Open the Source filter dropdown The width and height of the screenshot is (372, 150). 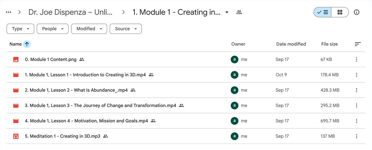[x=126, y=29]
